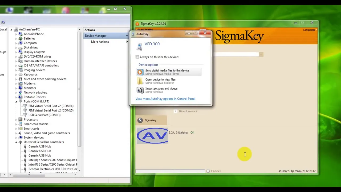Click the Direct unlock button

(x=186, y=111)
